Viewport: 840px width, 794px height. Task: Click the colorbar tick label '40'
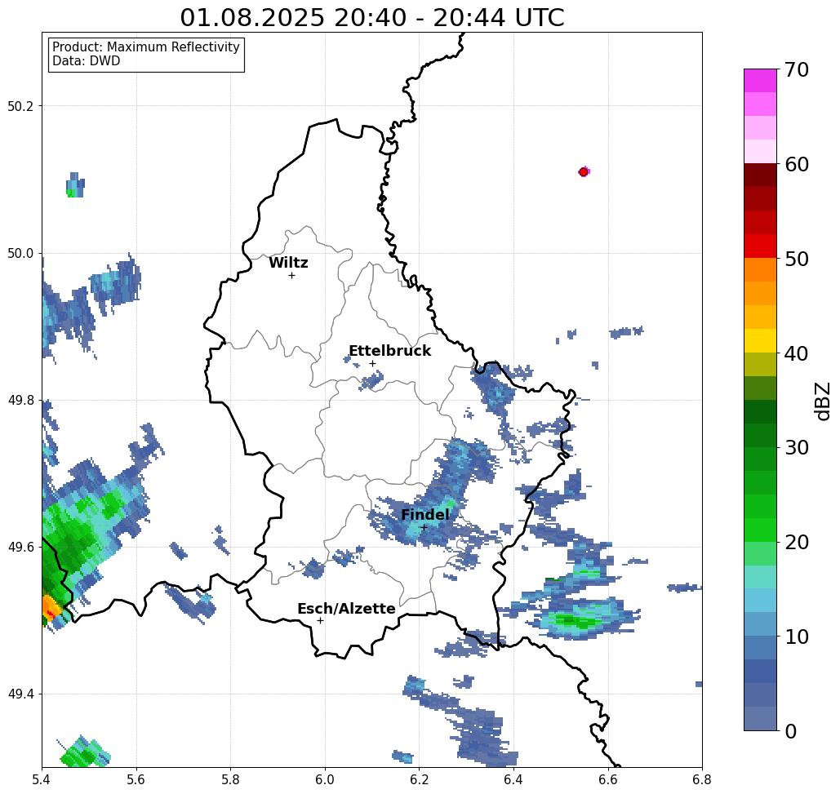[796, 353]
